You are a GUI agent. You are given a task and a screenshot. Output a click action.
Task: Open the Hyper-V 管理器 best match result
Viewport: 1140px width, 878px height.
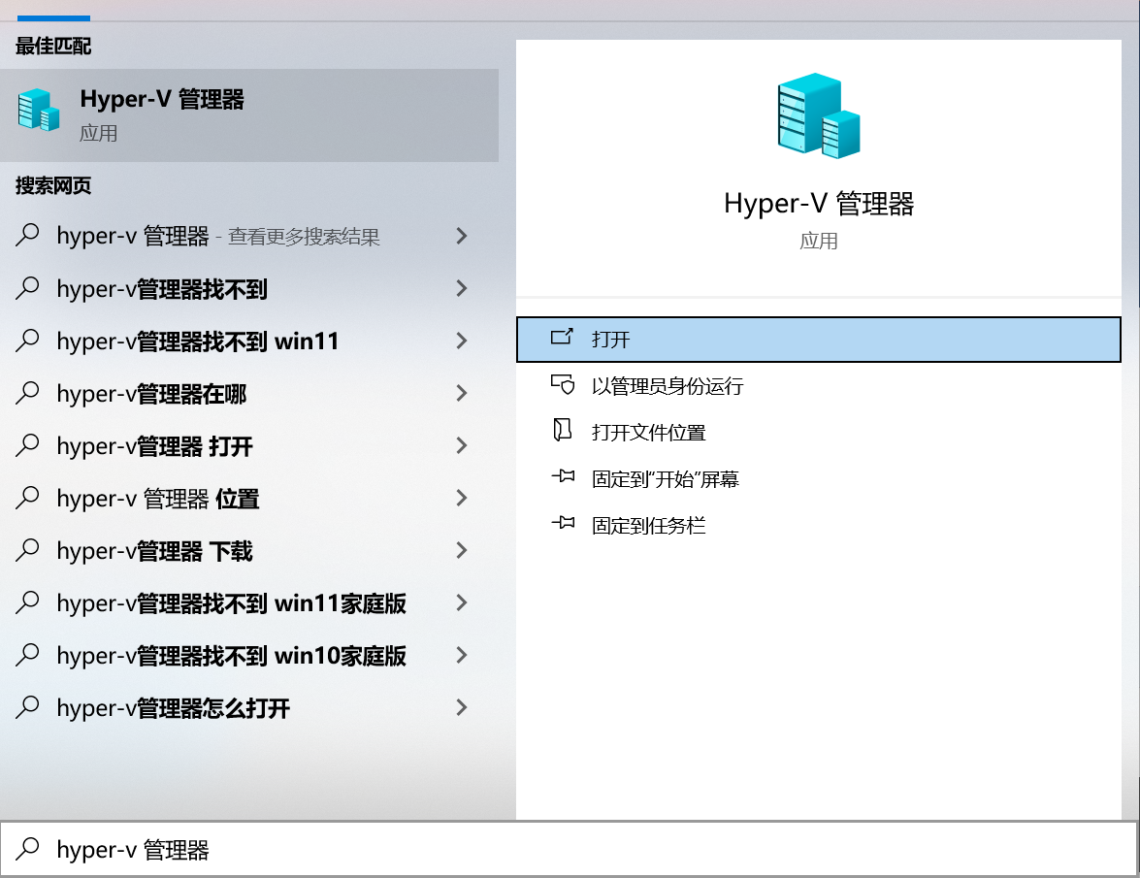click(x=249, y=115)
